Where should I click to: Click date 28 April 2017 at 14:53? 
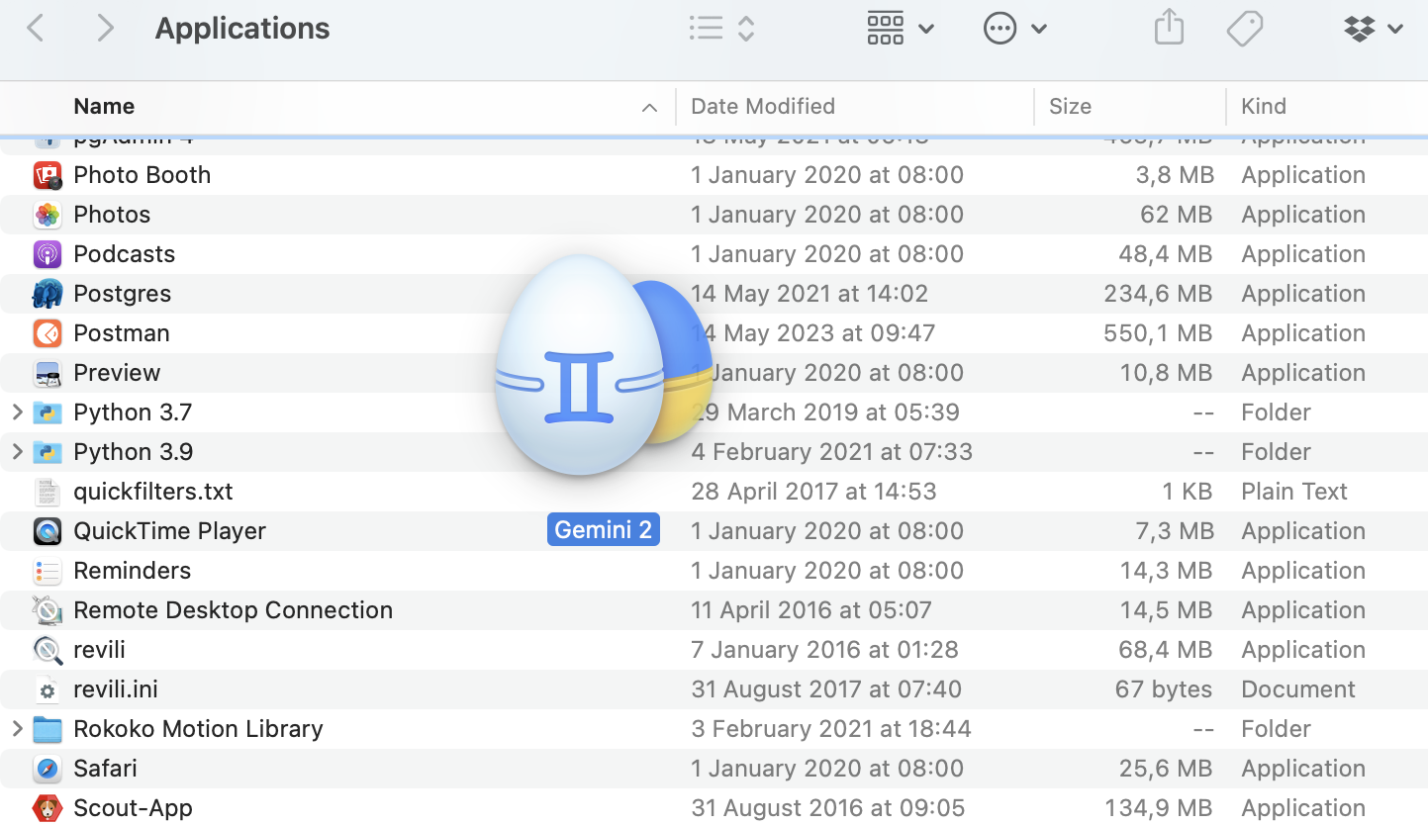[813, 492]
